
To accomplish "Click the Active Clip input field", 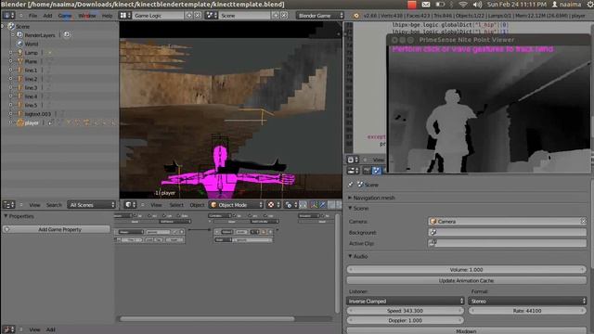I will point(508,243).
